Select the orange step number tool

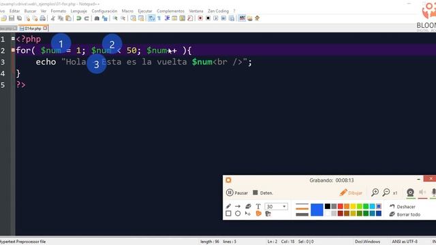(x=259, y=214)
